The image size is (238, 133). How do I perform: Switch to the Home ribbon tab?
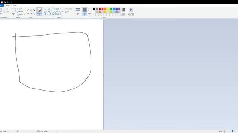[x=7, y=6]
